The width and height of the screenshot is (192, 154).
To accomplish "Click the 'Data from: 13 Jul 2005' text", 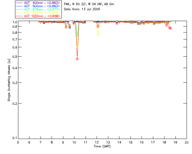I will pyautogui.click(x=82, y=9).
